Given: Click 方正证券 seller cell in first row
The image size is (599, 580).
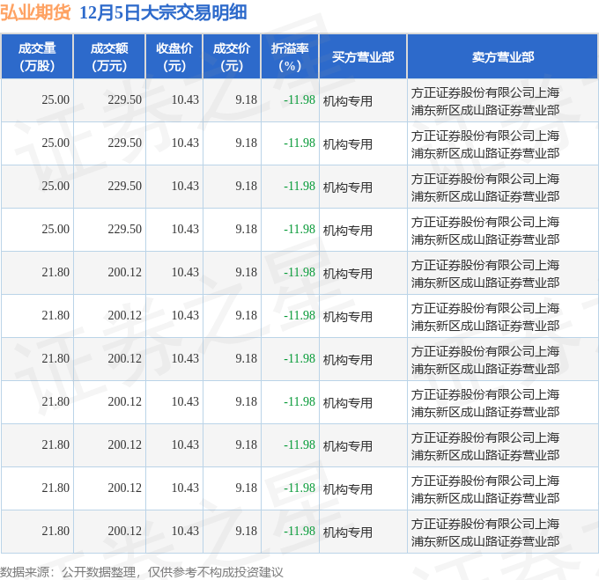Looking at the screenshot, I should pos(485,100).
